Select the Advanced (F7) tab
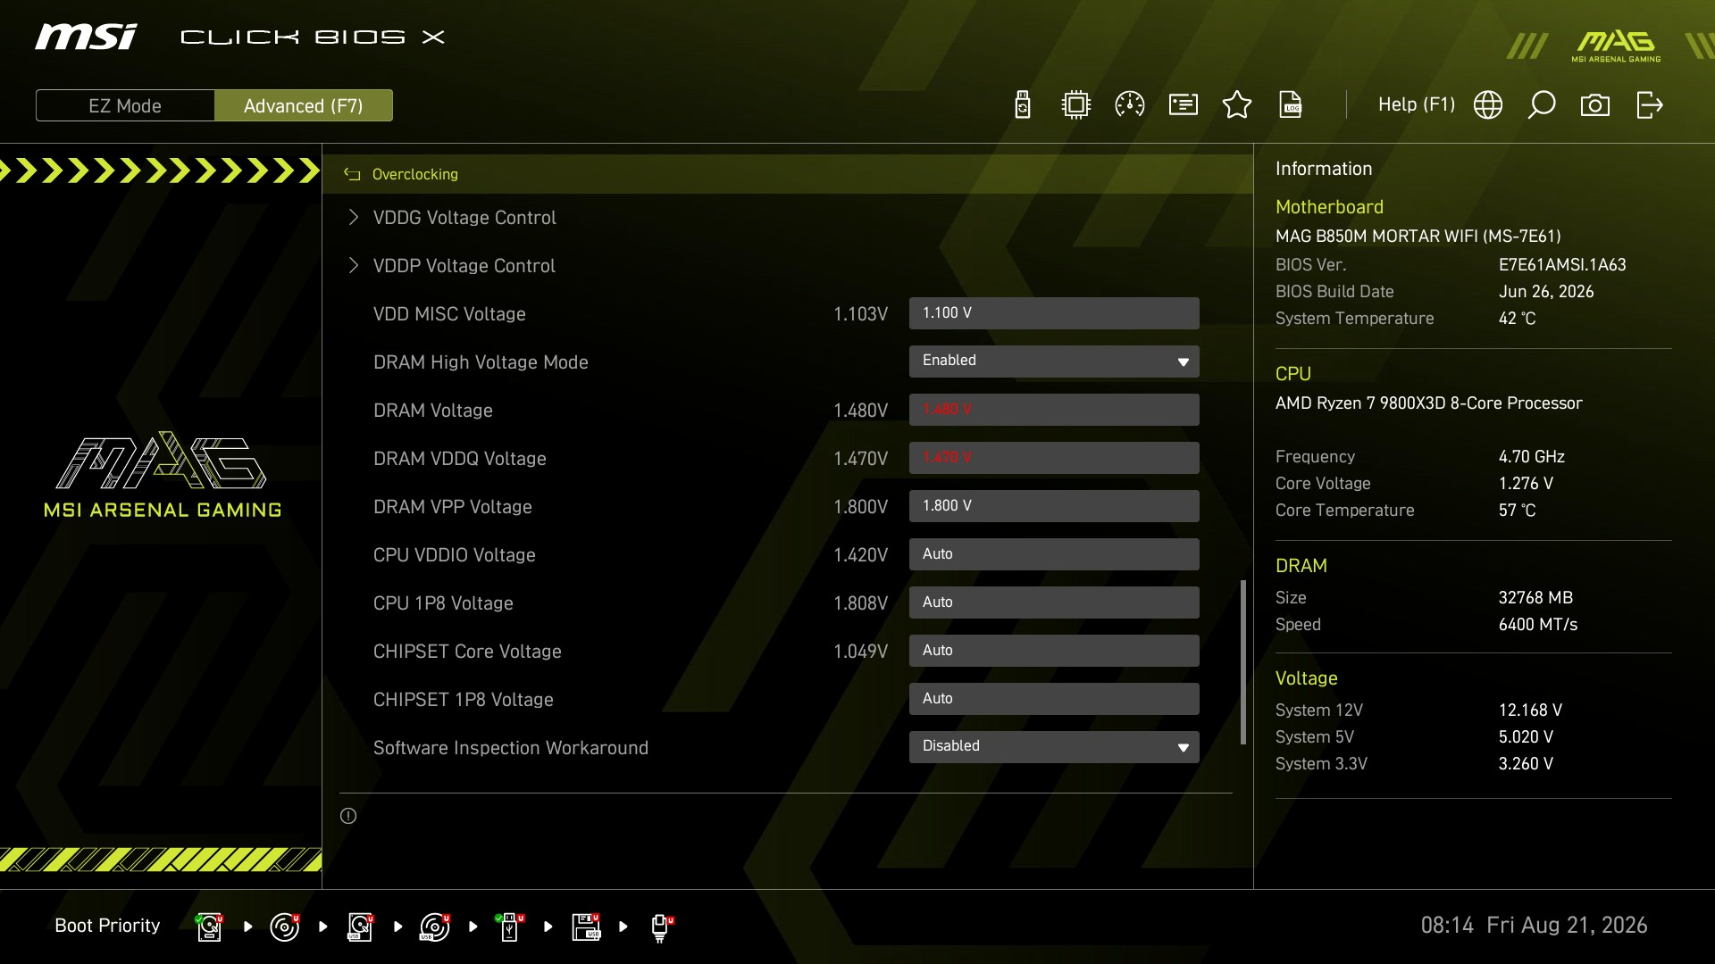 click(x=304, y=105)
